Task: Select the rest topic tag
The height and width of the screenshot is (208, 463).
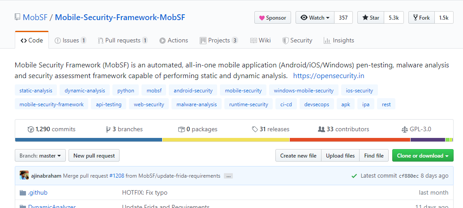Action: 386,104
